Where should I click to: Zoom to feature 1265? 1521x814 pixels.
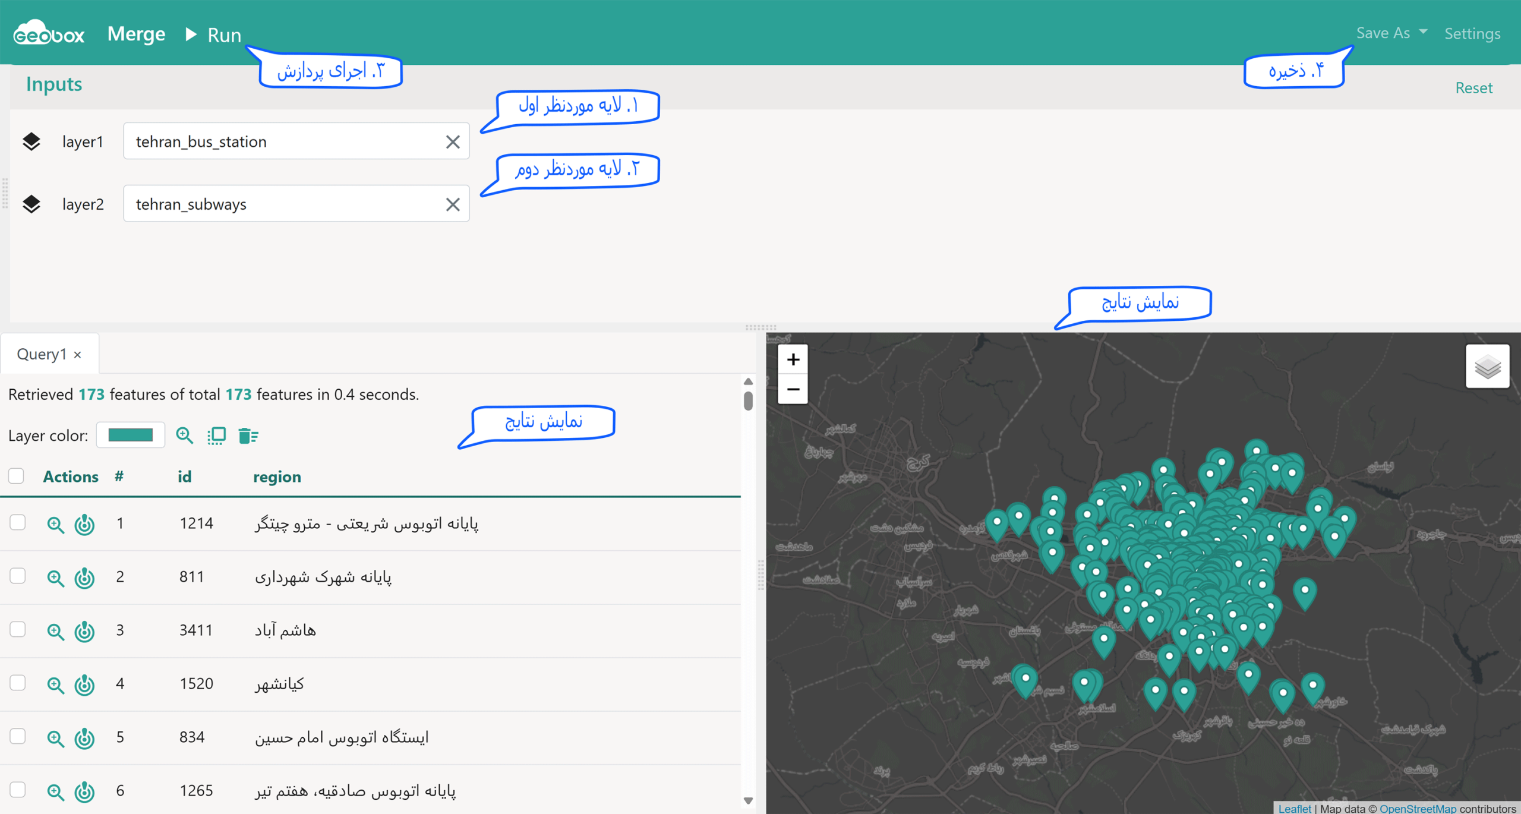(55, 792)
